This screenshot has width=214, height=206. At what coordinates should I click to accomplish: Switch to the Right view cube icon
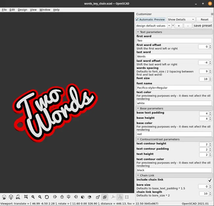point(55,197)
